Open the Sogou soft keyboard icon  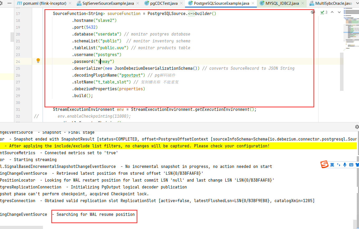[x=351, y=165]
